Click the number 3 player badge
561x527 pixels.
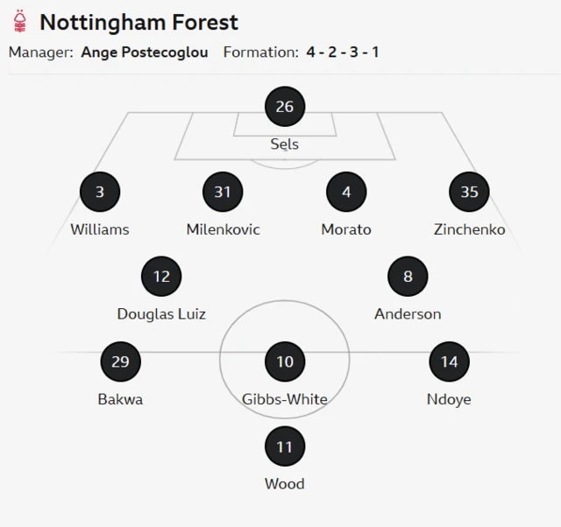coord(100,192)
